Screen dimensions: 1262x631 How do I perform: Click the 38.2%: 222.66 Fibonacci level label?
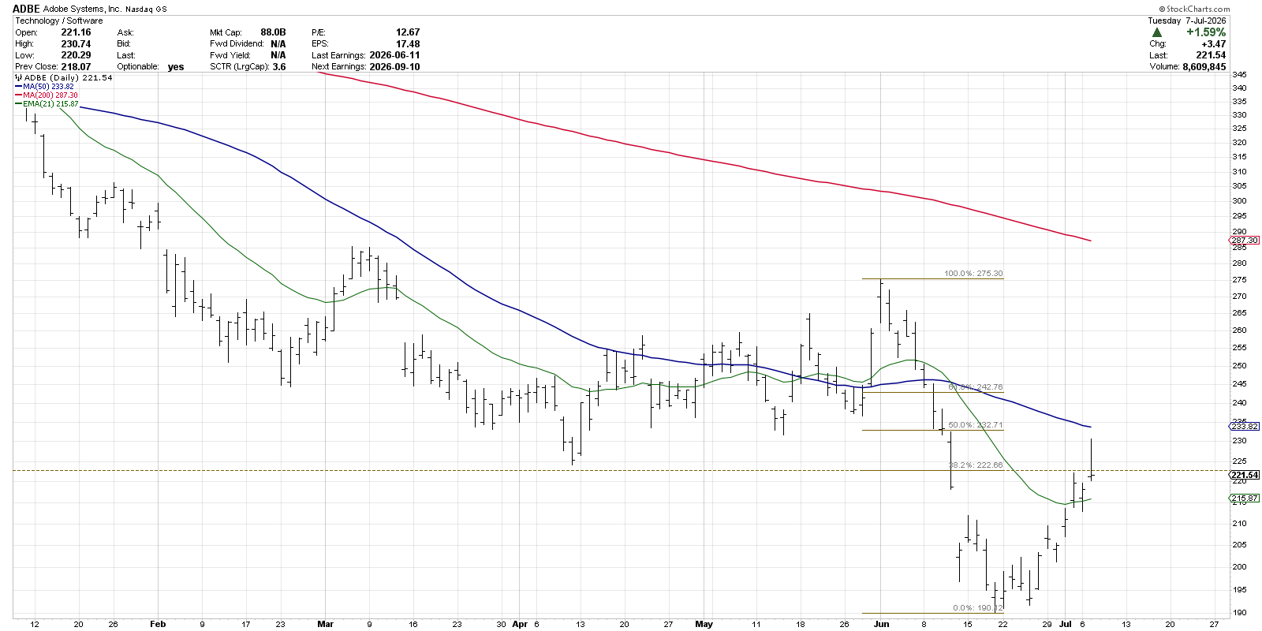(975, 465)
